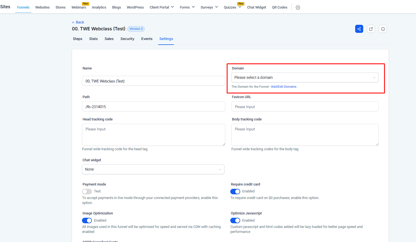Focus the Head tracking code textarea
This screenshot has width=416, height=242.
[x=153, y=135]
